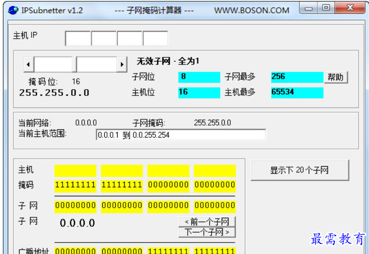Click the fourth octet field of 主机 IP
The image size is (369, 254).
point(155,38)
